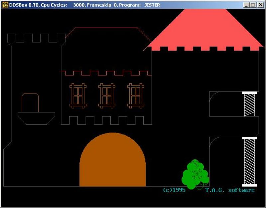266x208 pixels.
Task: Click the right orange-framed castle window
Action: coord(136,96)
